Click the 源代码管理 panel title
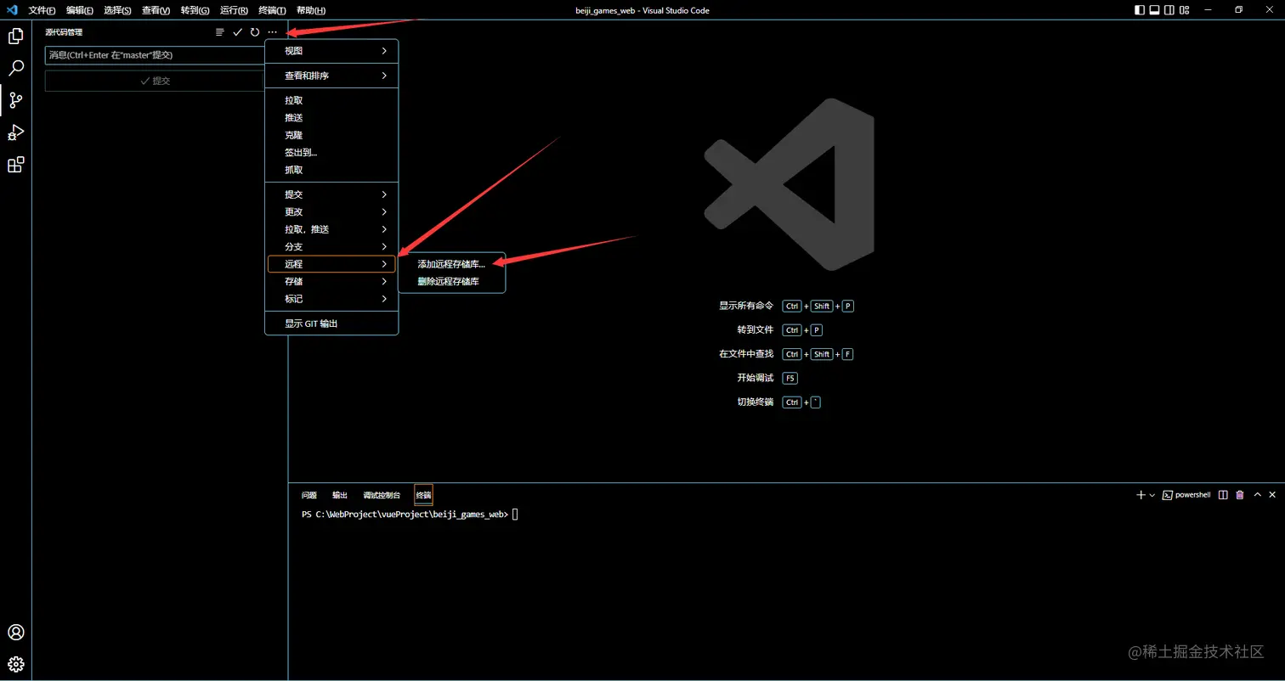Viewport: 1285px width, 681px height. click(64, 32)
